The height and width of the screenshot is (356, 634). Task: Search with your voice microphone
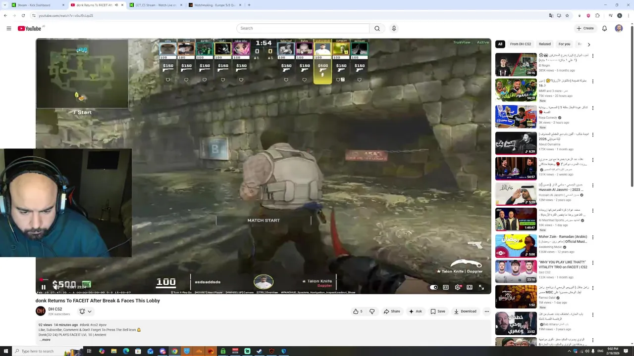coord(394,28)
